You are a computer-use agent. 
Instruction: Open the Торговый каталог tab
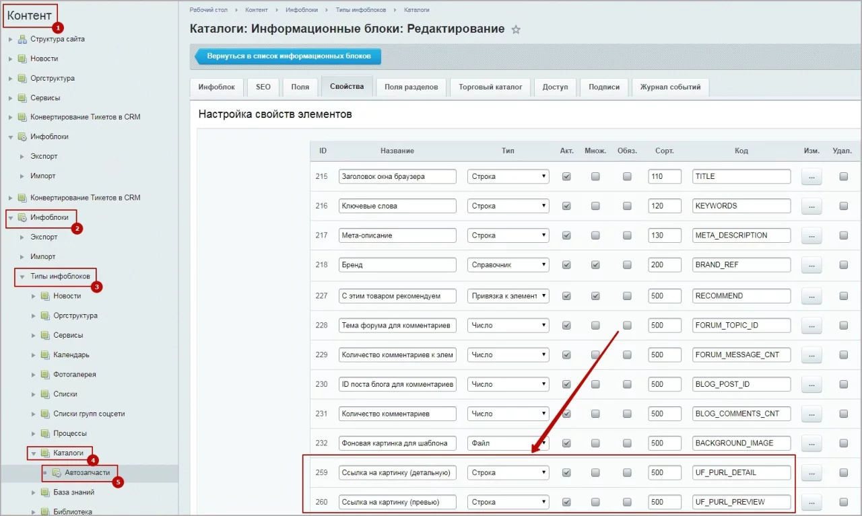pos(490,87)
